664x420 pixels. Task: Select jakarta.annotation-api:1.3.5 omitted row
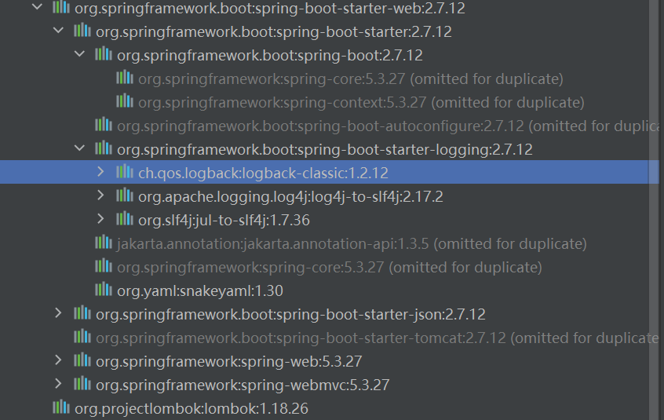tap(330, 243)
